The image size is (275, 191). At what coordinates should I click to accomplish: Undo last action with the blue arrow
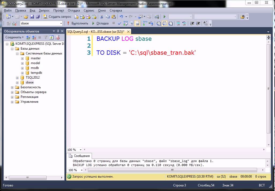[x=121, y=17]
